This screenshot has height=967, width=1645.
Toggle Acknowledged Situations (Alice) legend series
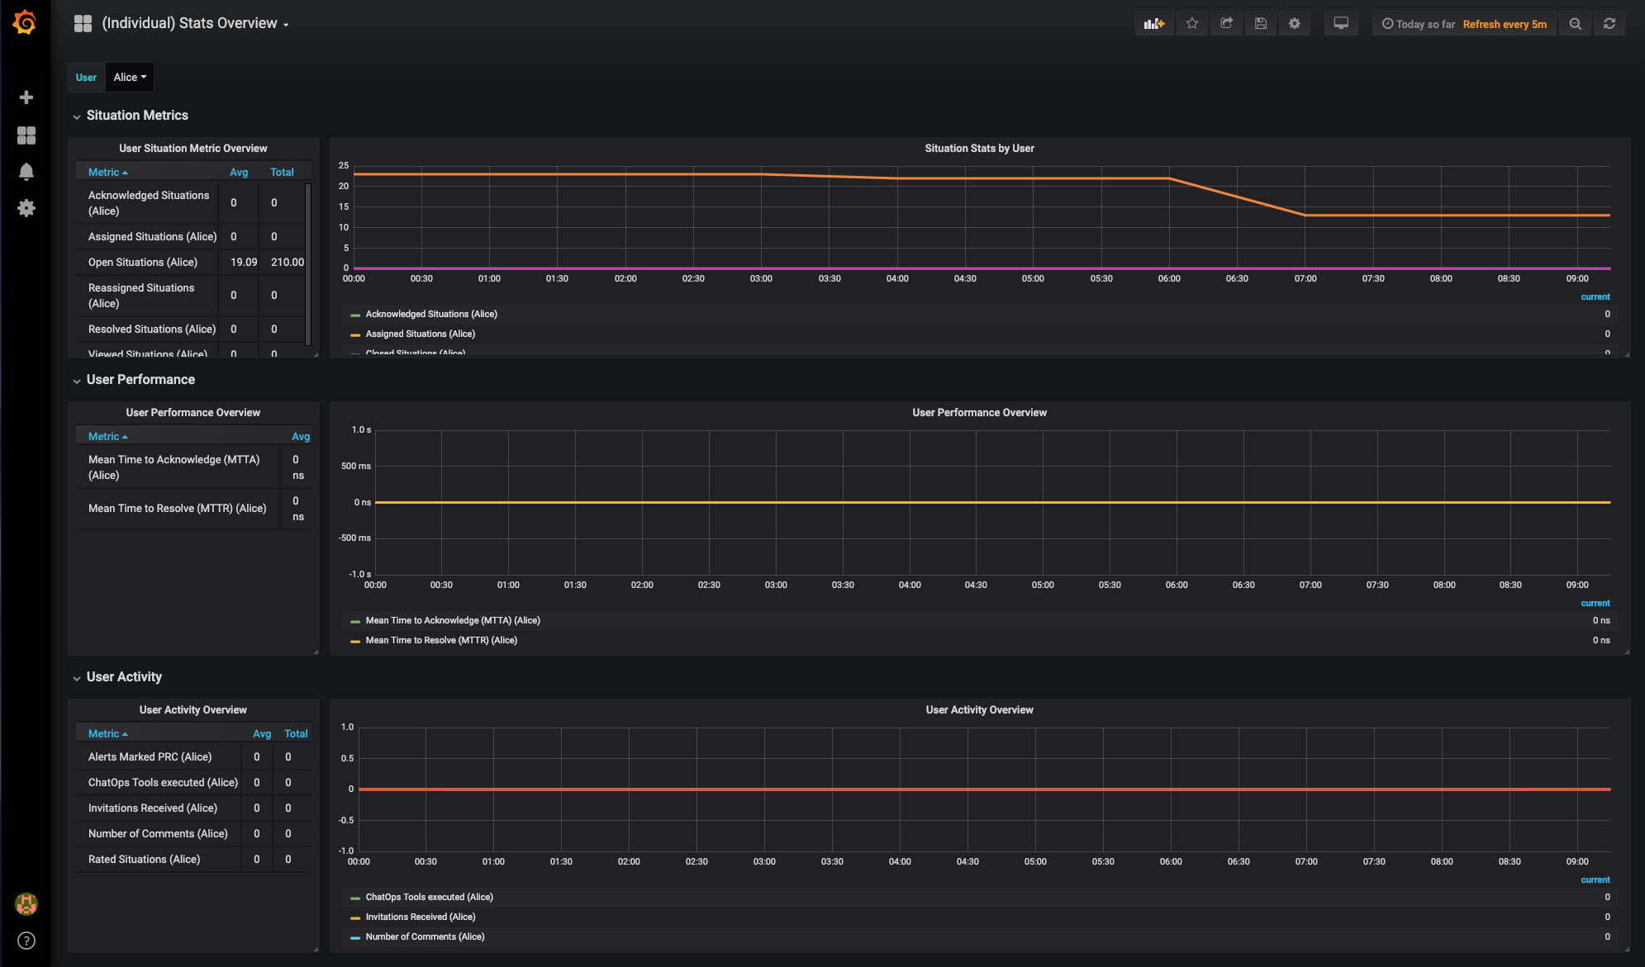coord(431,314)
